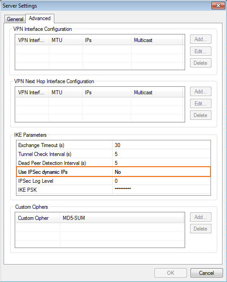This screenshot has width=227, height=282.
Task: Select the Tunnel Check Interval value
Action: click(162, 154)
